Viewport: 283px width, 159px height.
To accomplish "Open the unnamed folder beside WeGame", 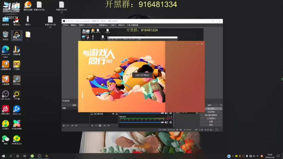I will [x=28, y=36].
